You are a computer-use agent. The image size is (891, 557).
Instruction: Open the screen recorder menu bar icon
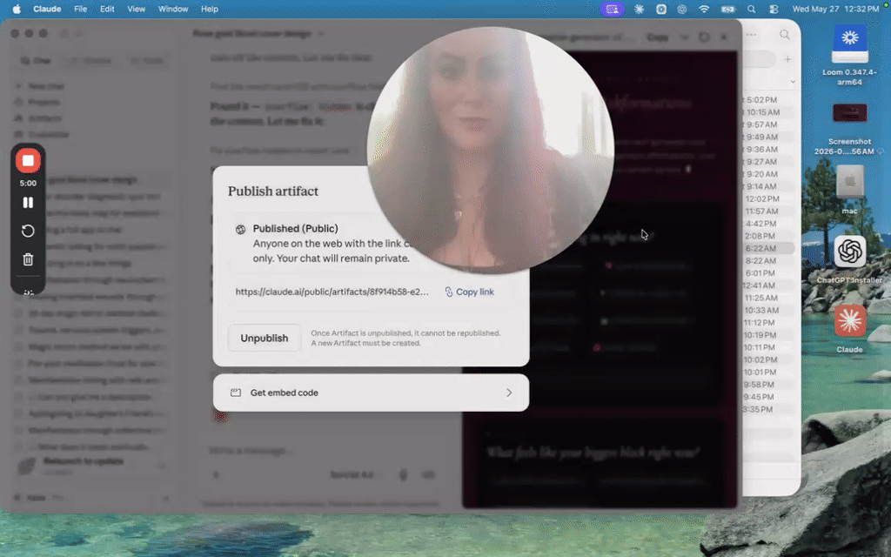[x=661, y=9]
